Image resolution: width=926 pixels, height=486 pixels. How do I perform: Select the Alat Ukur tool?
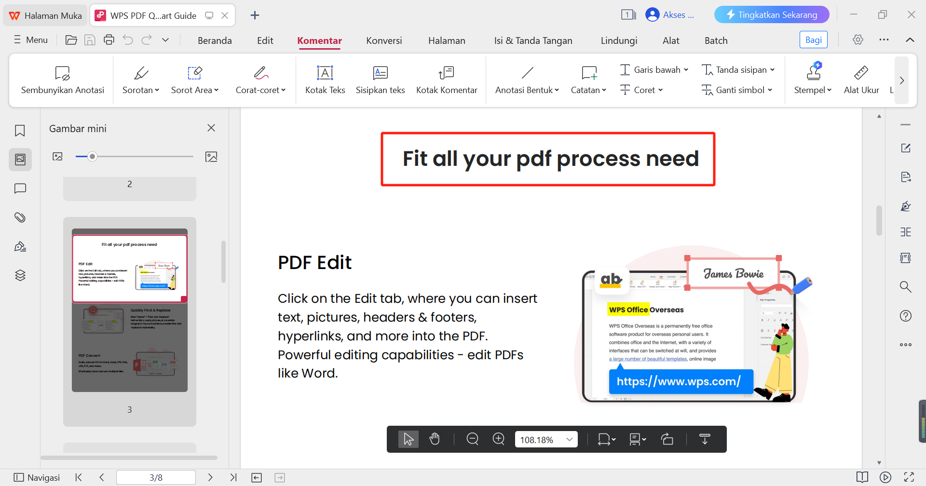(x=861, y=80)
